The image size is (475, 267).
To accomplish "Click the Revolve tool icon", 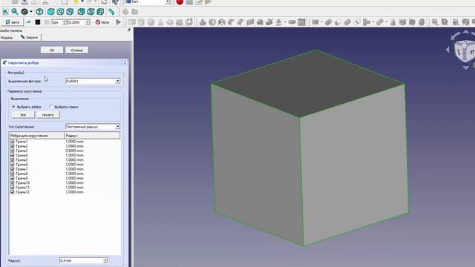I will pyautogui.click(x=212, y=22).
